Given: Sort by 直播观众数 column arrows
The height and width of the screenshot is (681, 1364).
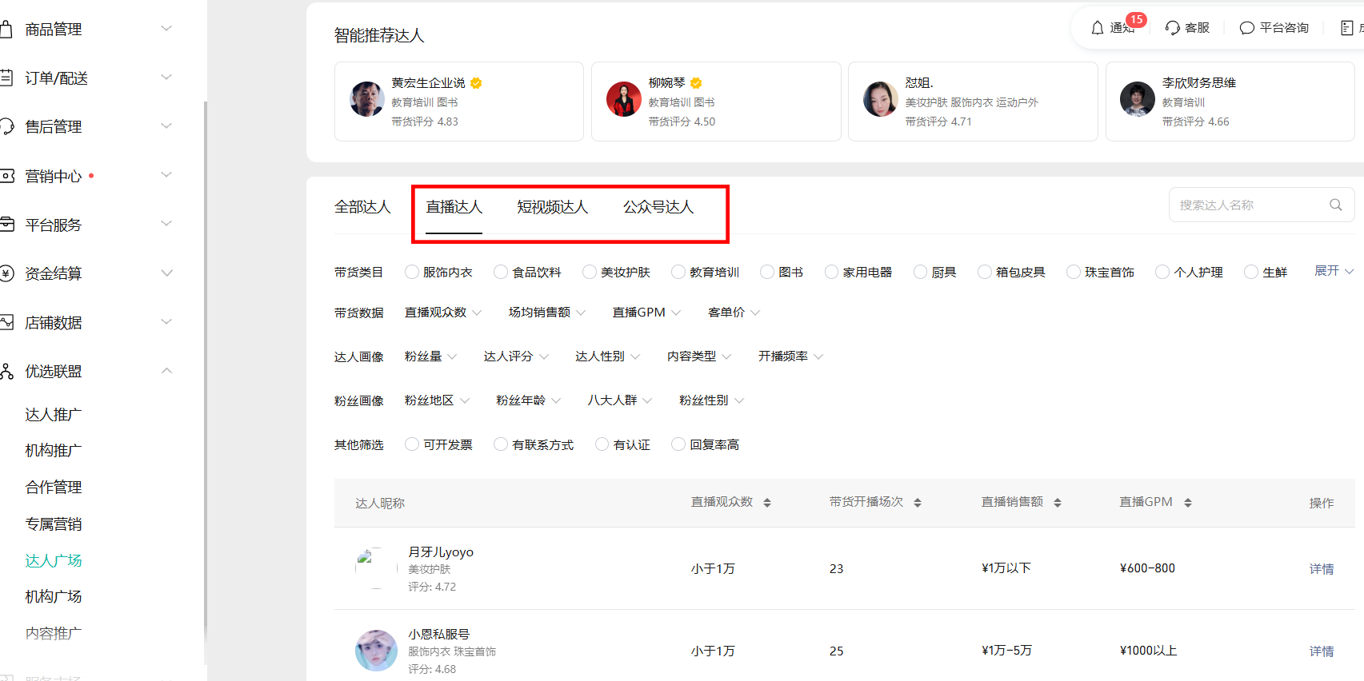Looking at the screenshot, I should pos(767,503).
